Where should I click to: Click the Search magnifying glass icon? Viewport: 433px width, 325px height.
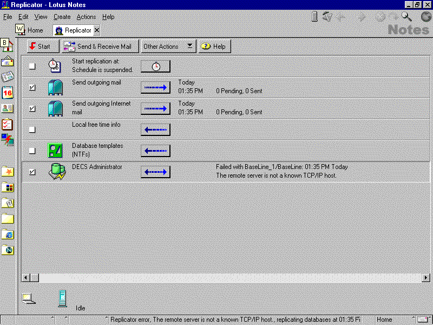pyautogui.click(x=406, y=17)
